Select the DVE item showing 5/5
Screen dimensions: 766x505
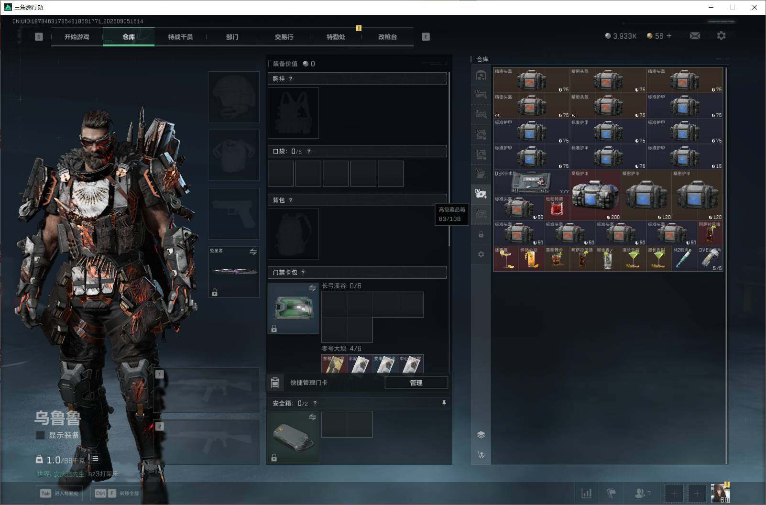[x=710, y=259]
